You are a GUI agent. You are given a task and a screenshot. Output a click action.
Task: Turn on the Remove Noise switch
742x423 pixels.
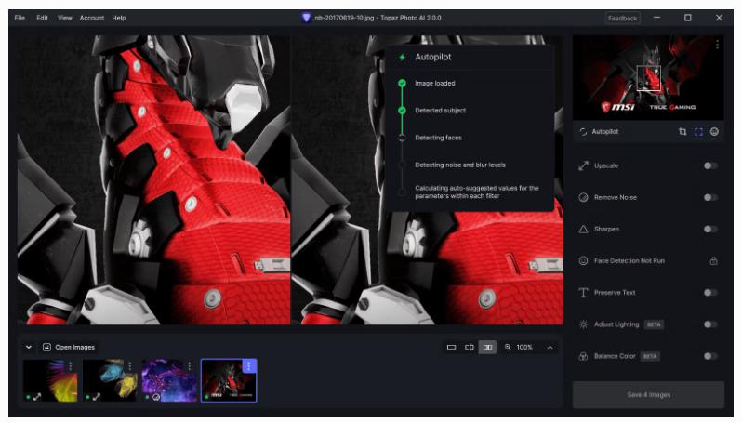click(710, 197)
